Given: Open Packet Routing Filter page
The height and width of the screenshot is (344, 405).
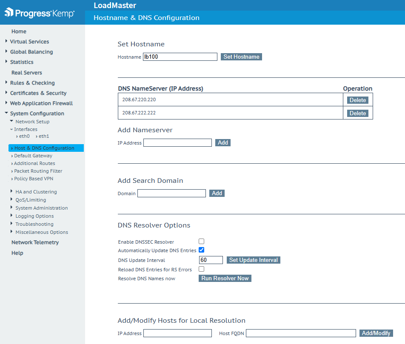Looking at the screenshot, I should tap(38, 171).
